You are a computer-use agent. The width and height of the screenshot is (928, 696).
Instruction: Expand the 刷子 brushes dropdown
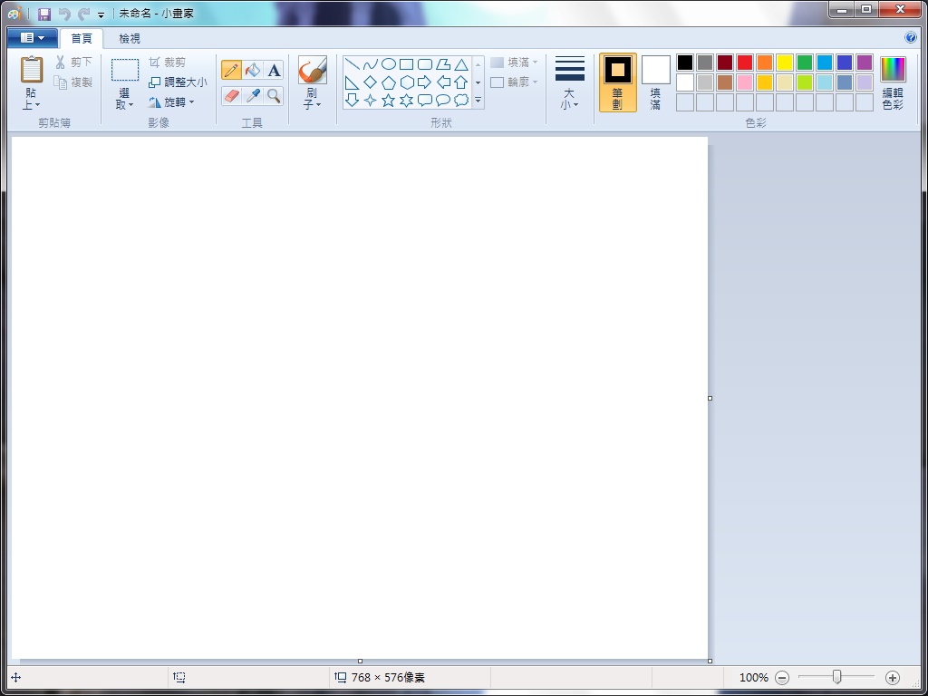coord(312,99)
